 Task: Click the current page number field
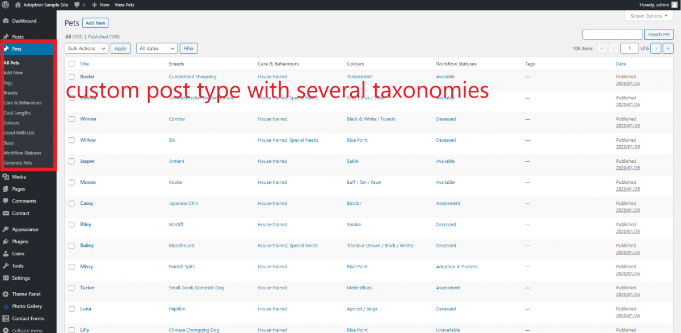click(629, 49)
